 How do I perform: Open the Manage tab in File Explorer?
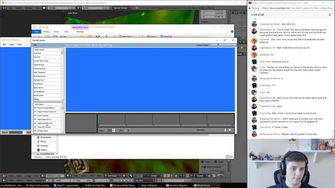[x=80, y=32]
